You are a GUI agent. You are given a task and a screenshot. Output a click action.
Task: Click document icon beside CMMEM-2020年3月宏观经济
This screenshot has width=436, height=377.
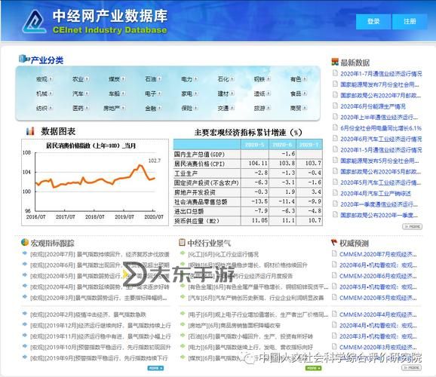(334, 346)
